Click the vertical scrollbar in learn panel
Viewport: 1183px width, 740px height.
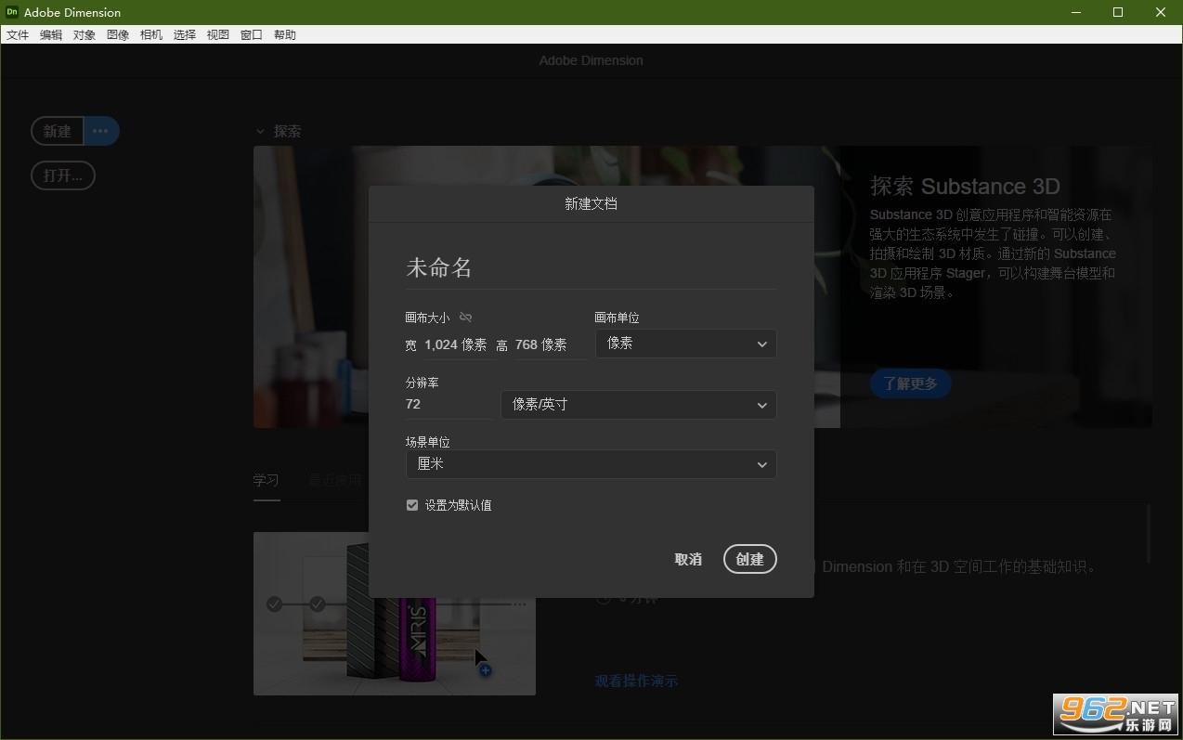tap(1150, 534)
